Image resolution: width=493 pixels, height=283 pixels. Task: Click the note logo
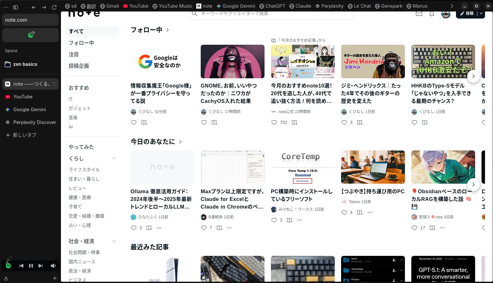[84, 14]
